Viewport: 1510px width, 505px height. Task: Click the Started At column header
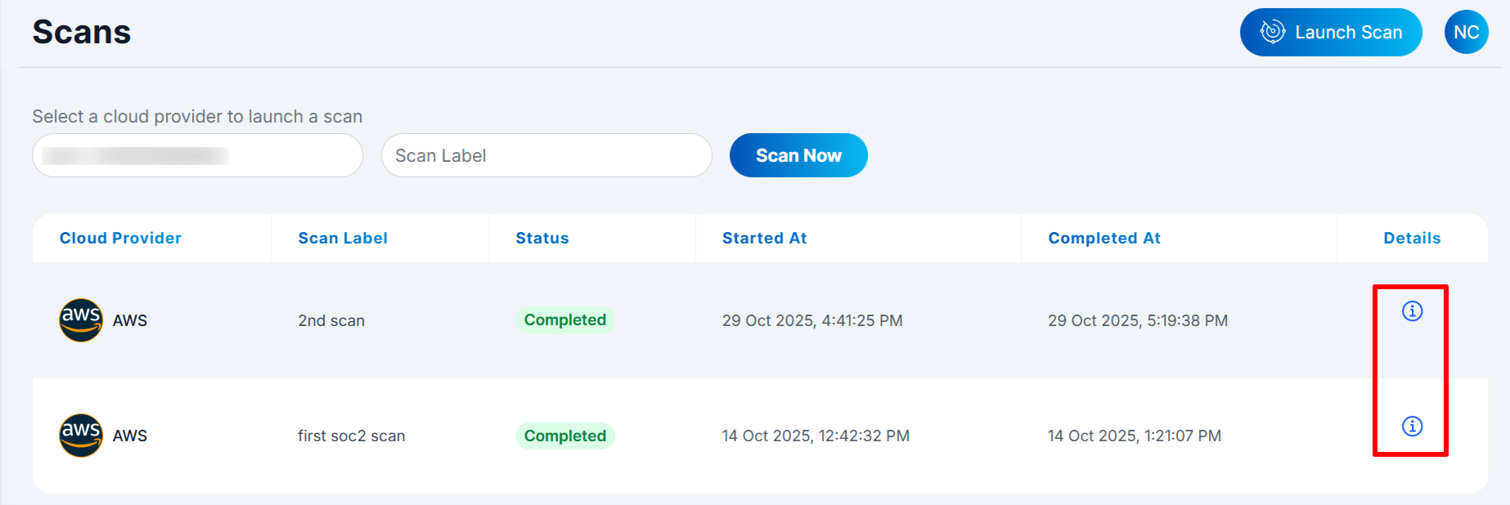[764, 239]
